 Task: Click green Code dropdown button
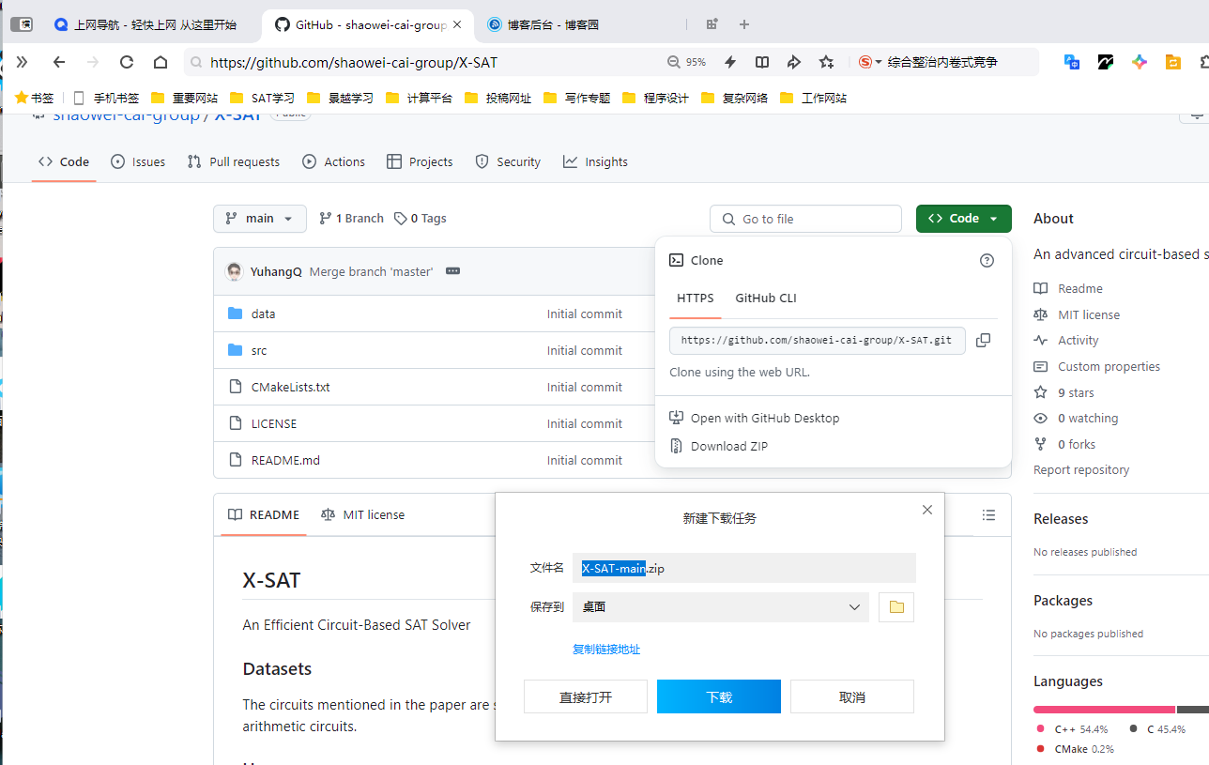964,218
